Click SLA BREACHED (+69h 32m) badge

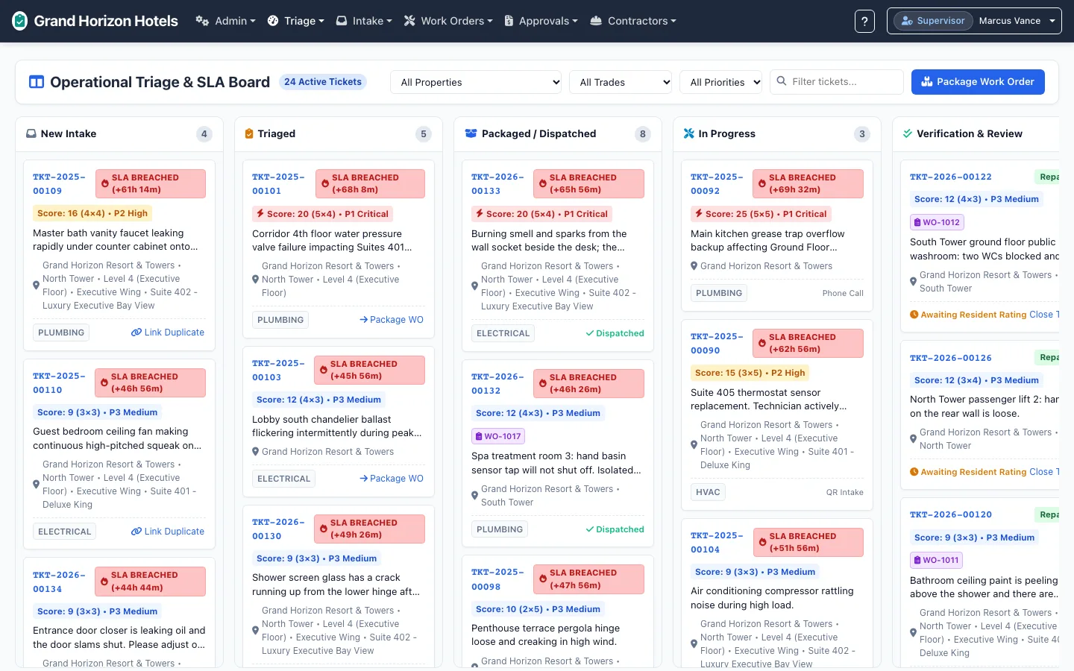click(808, 183)
